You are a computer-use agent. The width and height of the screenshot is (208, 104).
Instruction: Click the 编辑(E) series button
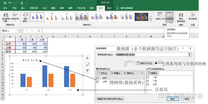116,73
